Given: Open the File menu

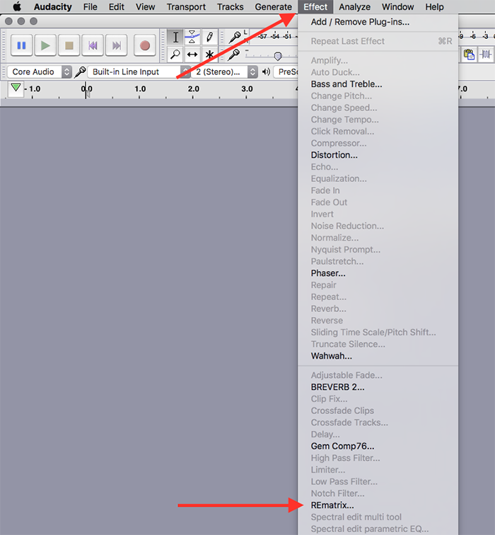Looking at the screenshot, I should (x=91, y=7).
